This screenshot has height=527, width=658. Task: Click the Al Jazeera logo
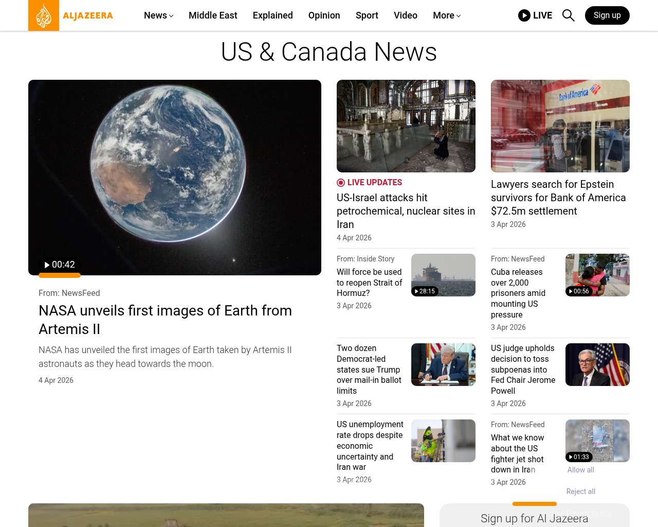(71, 15)
